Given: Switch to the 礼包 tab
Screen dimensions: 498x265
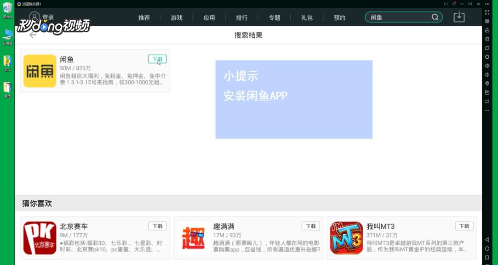Looking at the screenshot, I should pos(307,18).
